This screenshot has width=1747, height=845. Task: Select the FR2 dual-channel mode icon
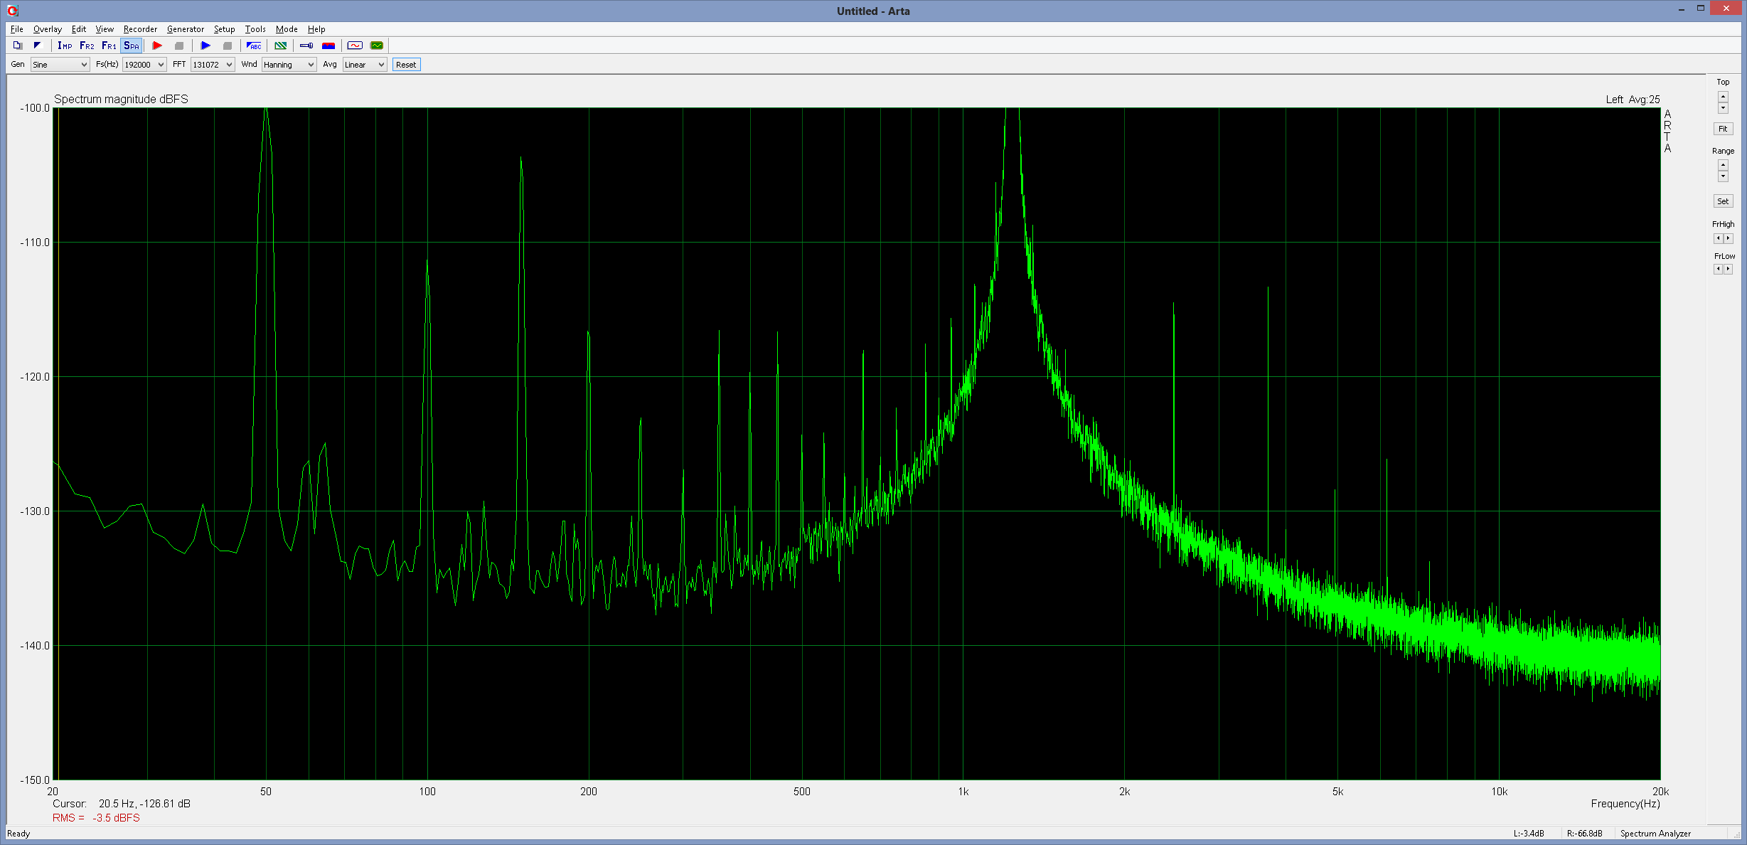pos(87,46)
